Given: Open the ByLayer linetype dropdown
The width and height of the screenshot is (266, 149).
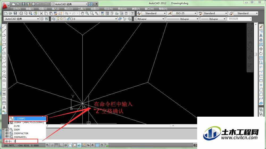Looking at the screenshot, I should click(197, 19).
